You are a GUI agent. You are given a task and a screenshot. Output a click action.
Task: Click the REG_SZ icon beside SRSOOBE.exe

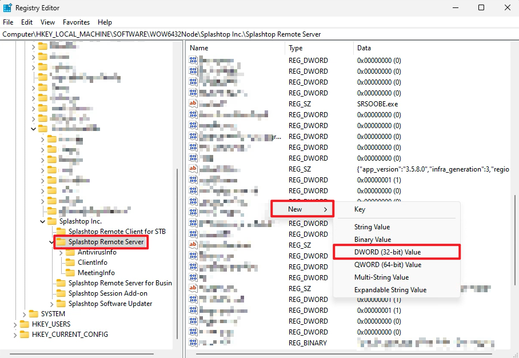coord(193,104)
